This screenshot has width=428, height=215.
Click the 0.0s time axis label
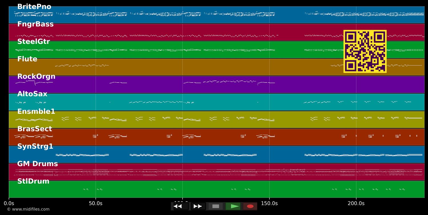point(9,203)
